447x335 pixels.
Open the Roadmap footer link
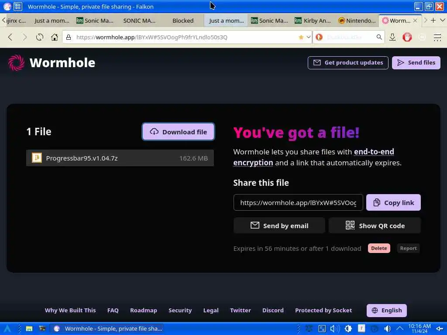[x=143, y=310]
